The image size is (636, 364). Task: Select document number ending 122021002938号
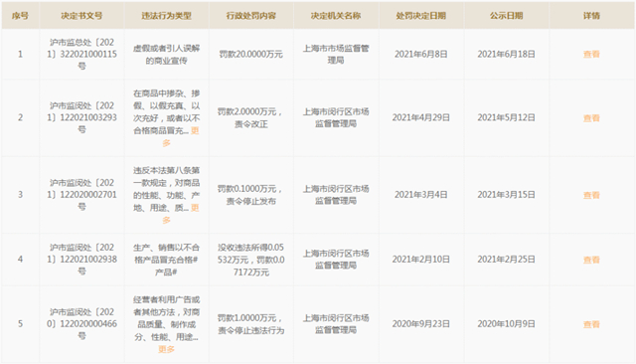point(81,260)
